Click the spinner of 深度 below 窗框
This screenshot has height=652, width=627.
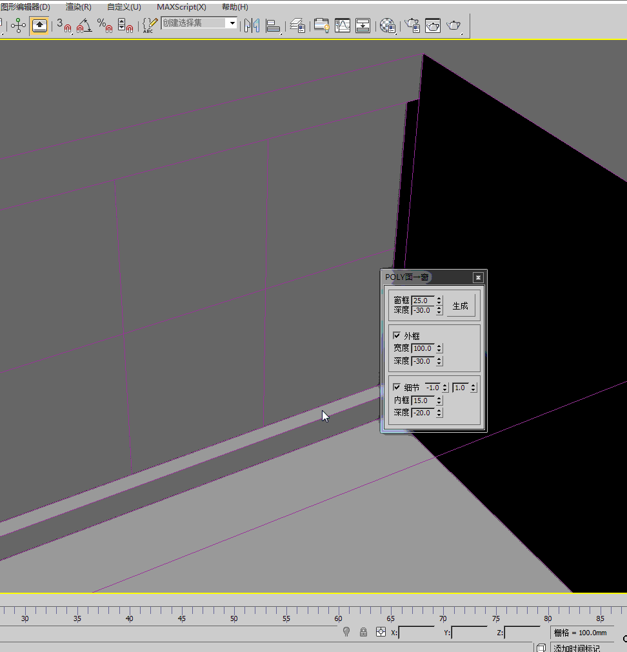tap(439, 310)
